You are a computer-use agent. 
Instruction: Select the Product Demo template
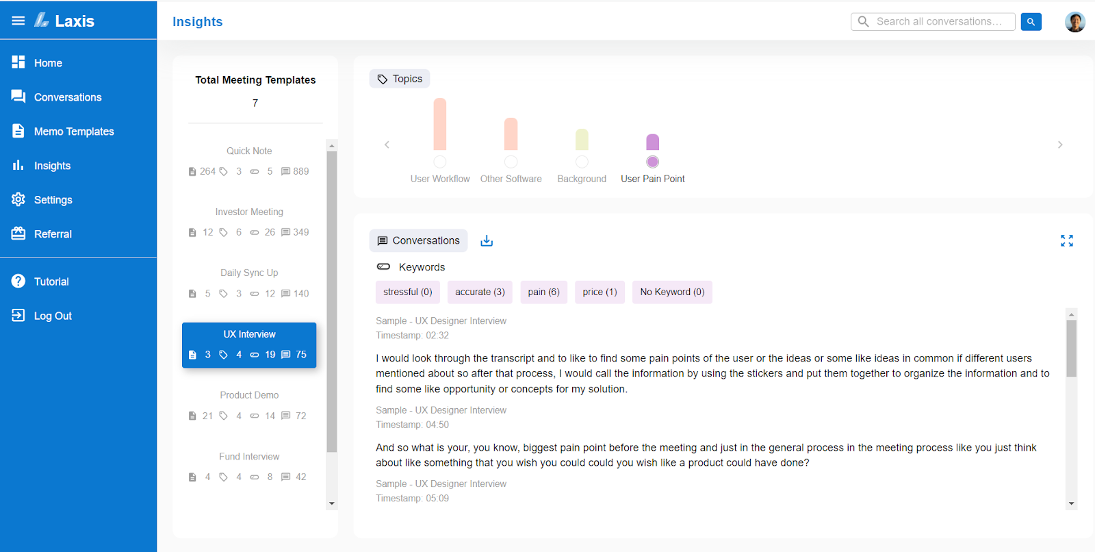point(249,405)
